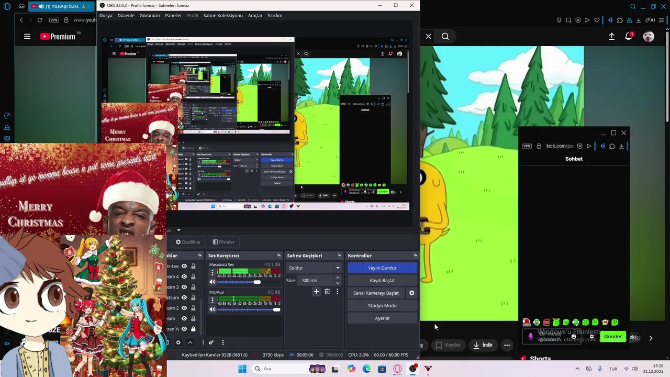
Task: Decrease Süre duration with down arrow
Action: (338, 283)
